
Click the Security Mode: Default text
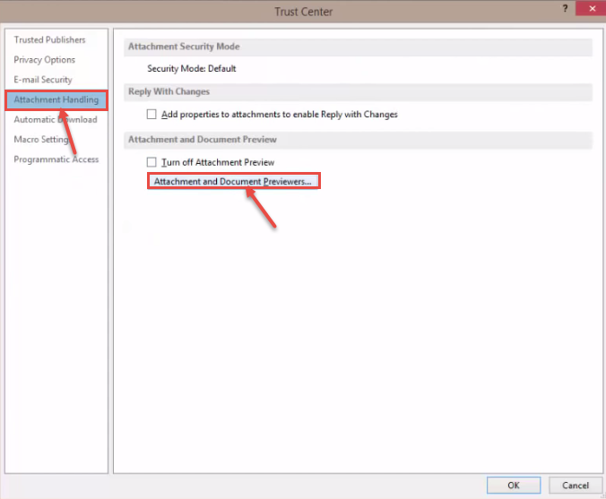tap(191, 69)
